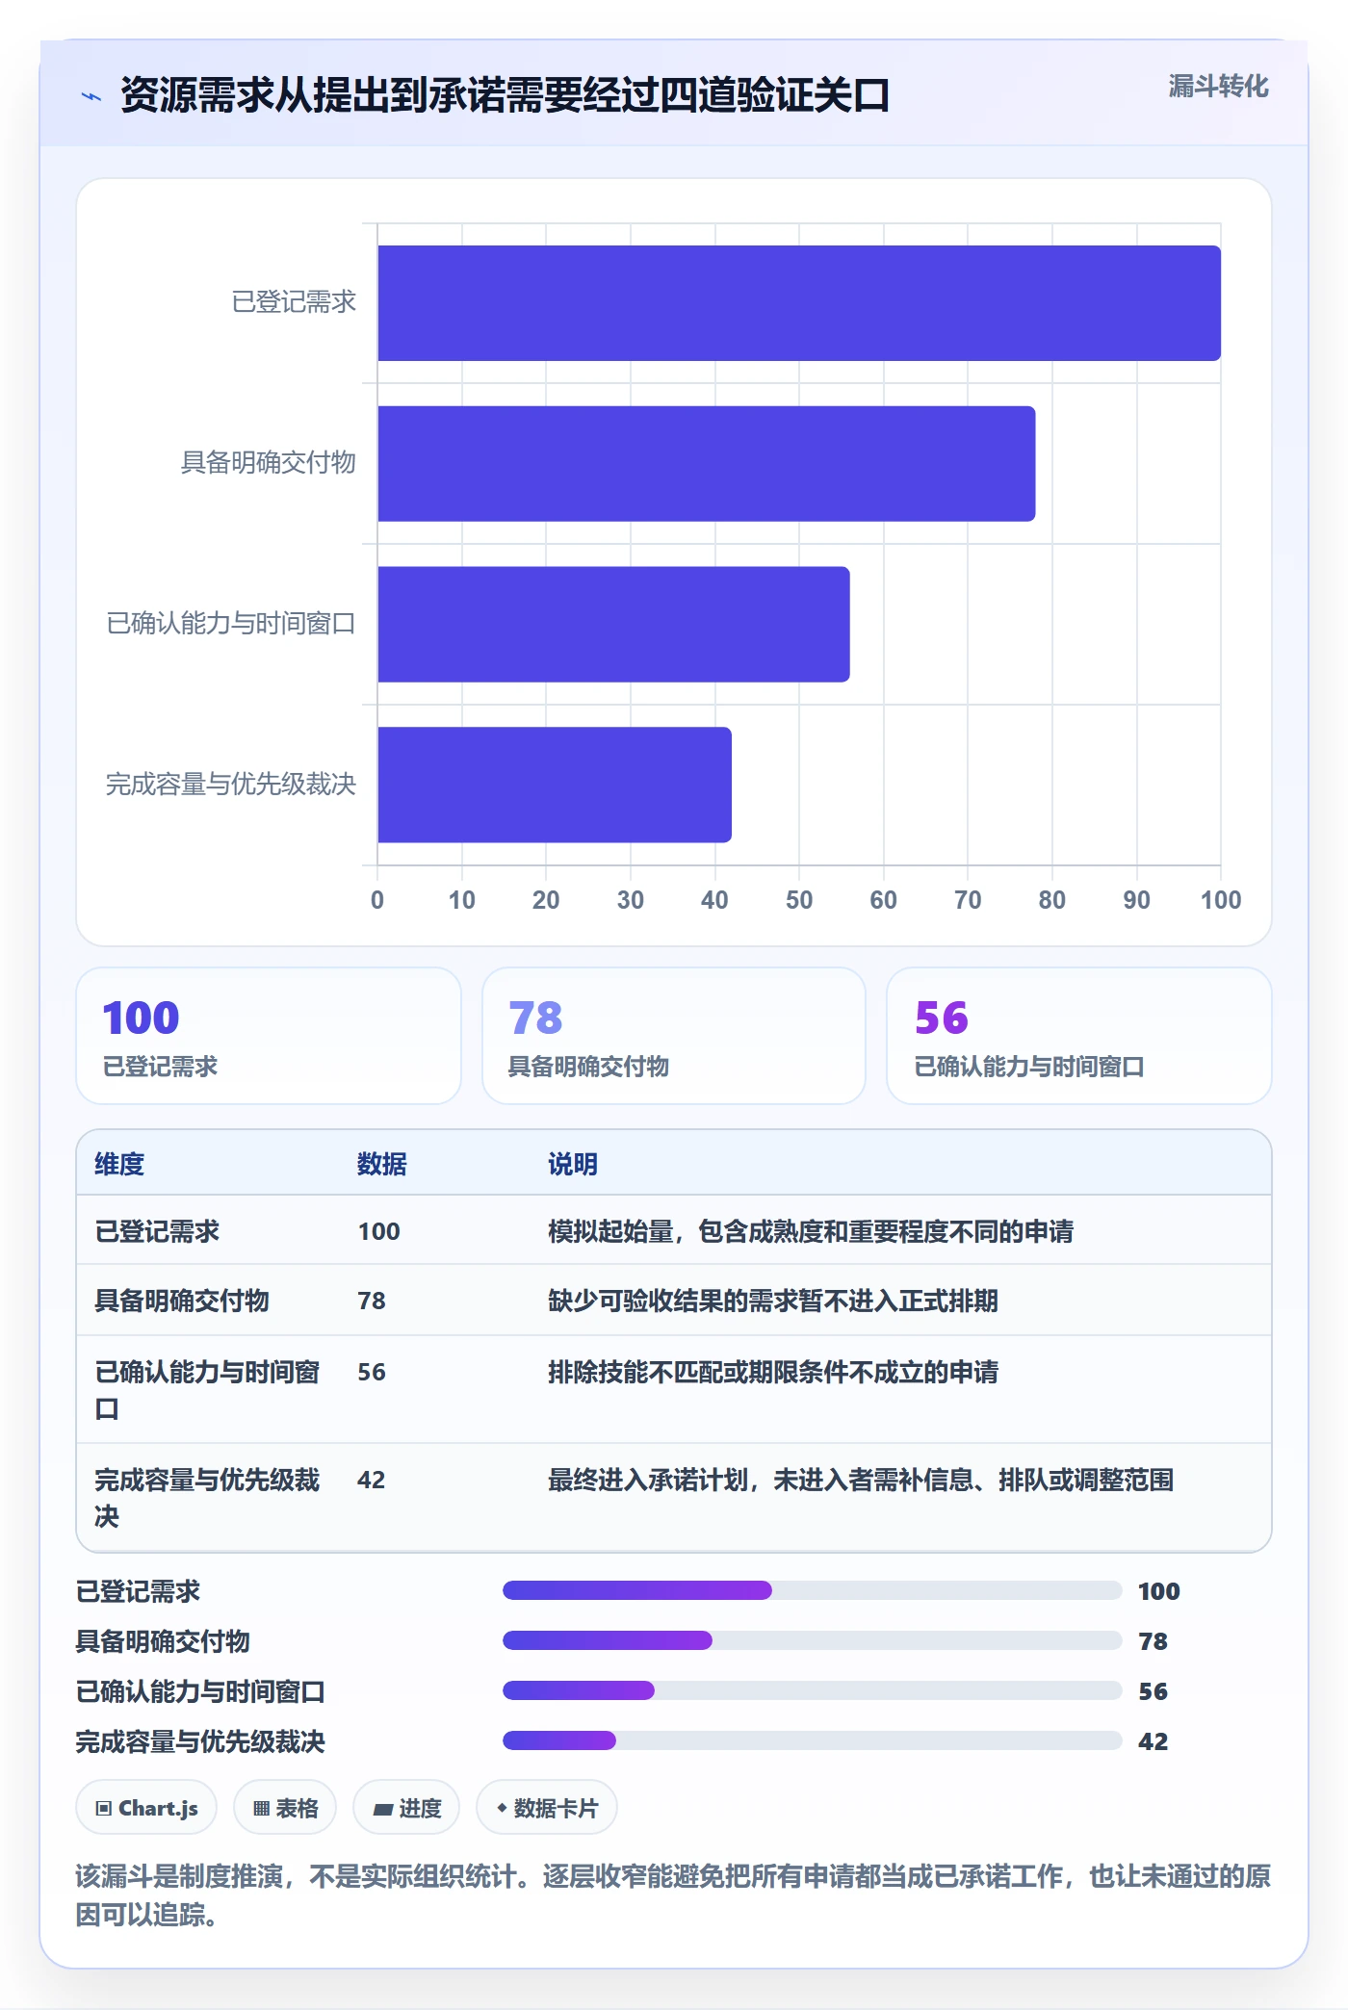
Task: Select the 完成容量与优先级裁决 progress bar showing 42
Action: pyautogui.click(x=812, y=1740)
